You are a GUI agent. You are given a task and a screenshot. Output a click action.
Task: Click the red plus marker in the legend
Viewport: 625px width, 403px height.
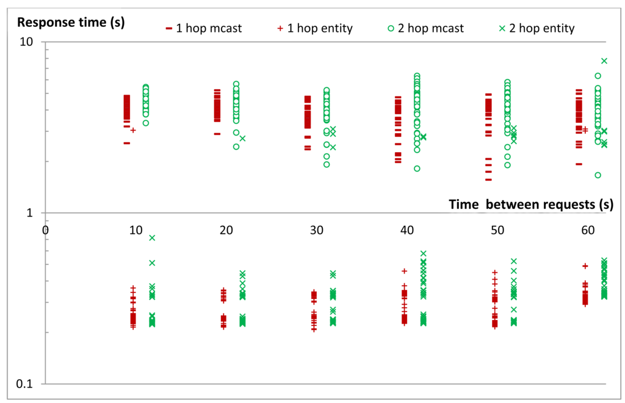click(281, 28)
